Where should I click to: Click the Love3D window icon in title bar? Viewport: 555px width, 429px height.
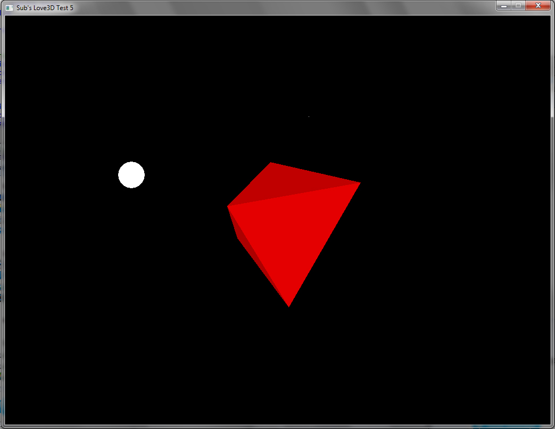9,7
